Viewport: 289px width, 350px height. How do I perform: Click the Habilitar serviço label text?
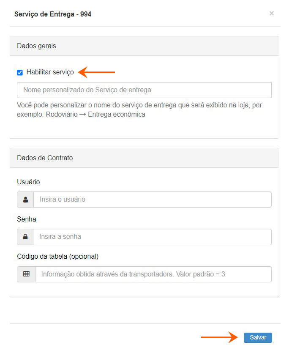coord(50,72)
